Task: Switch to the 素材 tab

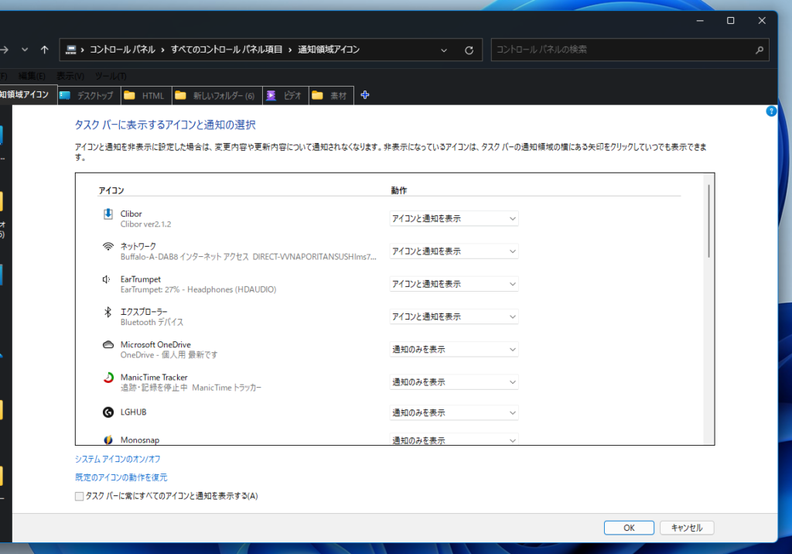Action: [331, 95]
